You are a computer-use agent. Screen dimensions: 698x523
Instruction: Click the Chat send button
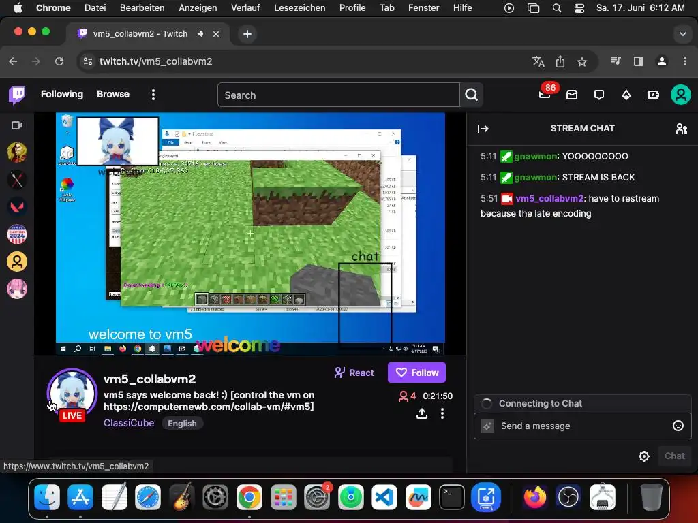(x=674, y=456)
